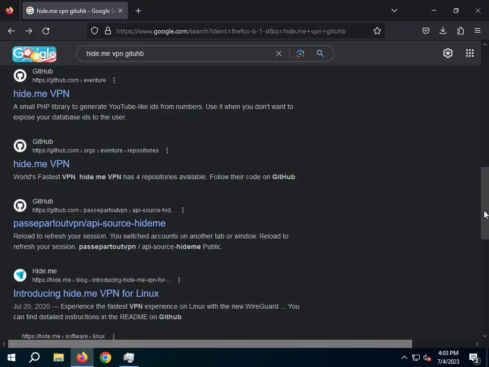Open the network status tray icon
This screenshot has height=367, width=489.
point(415,357)
